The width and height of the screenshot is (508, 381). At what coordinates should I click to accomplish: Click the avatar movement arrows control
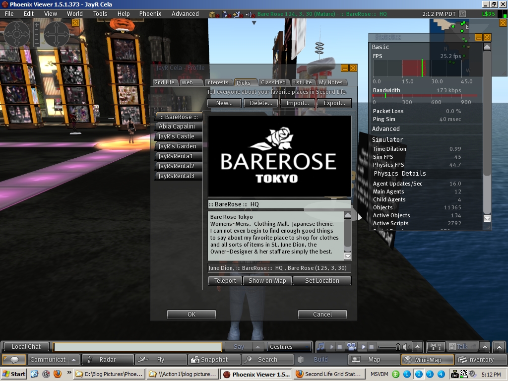pyautogui.click(x=57, y=34)
